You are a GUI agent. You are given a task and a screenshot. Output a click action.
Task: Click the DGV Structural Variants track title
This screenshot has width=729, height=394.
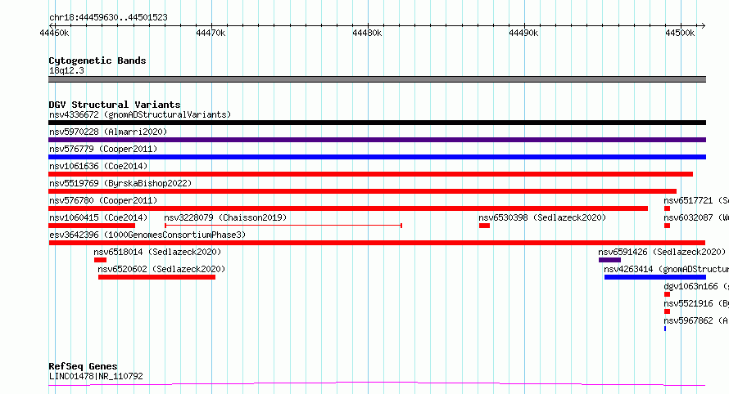coord(115,105)
